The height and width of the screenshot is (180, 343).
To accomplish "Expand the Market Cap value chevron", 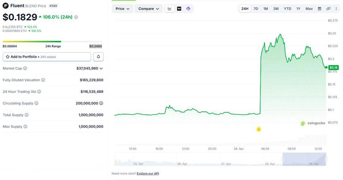I will [101, 68].
